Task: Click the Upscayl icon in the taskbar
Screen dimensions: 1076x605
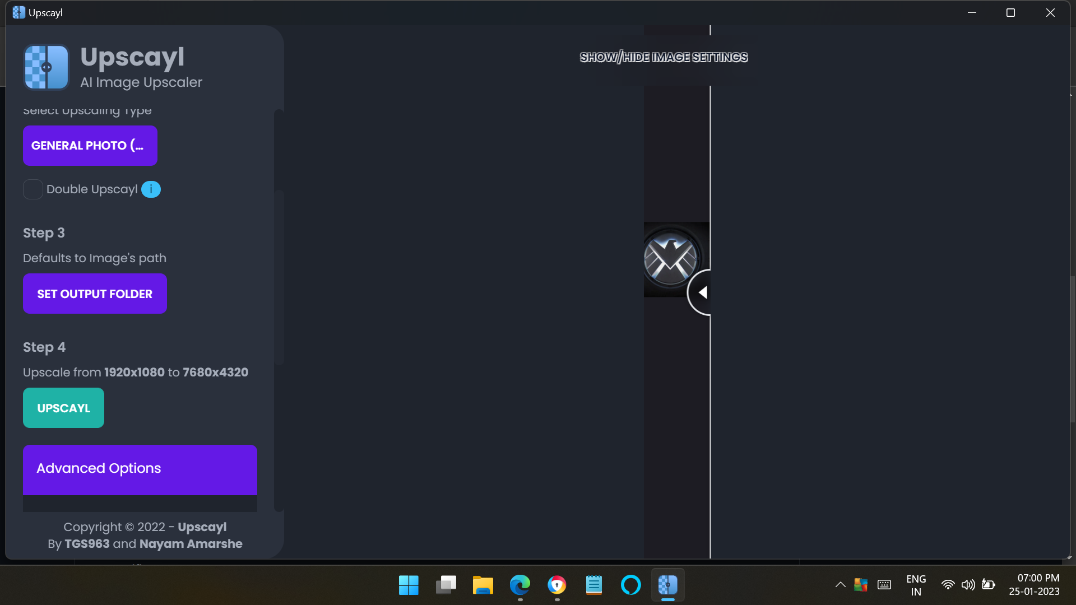Action: pos(667,585)
